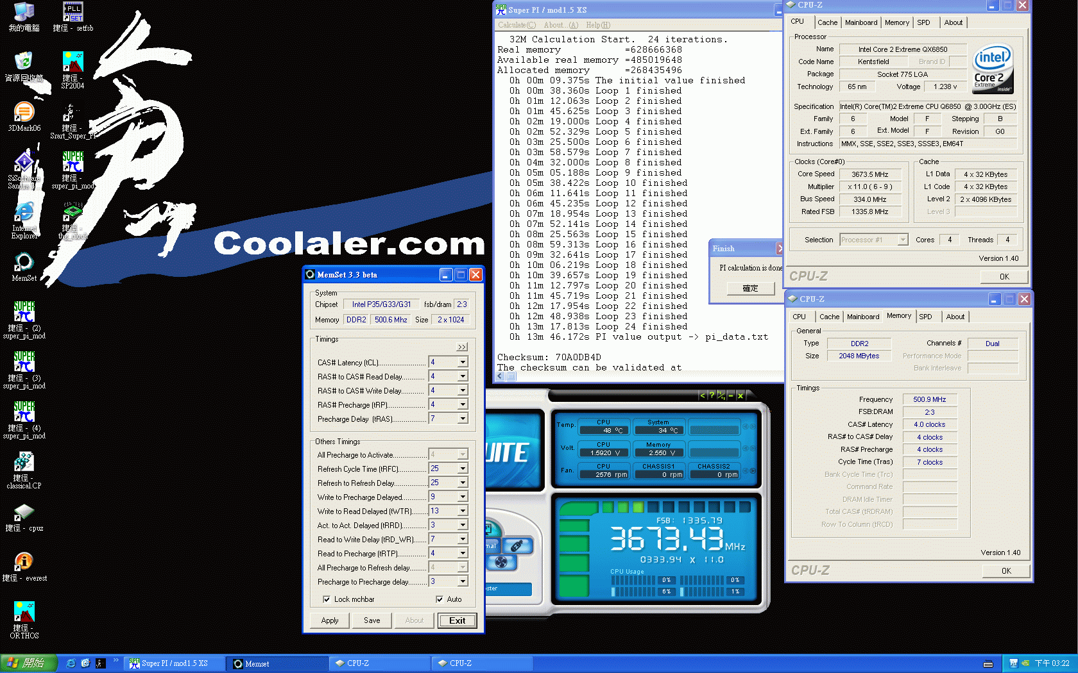Switch to Memory tab in top CPU-Z
Screen dimensions: 1078x673
pyautogui.click(x=896, y=22)
